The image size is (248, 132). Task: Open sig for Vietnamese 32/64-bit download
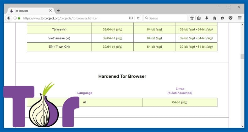click(119, 38)
